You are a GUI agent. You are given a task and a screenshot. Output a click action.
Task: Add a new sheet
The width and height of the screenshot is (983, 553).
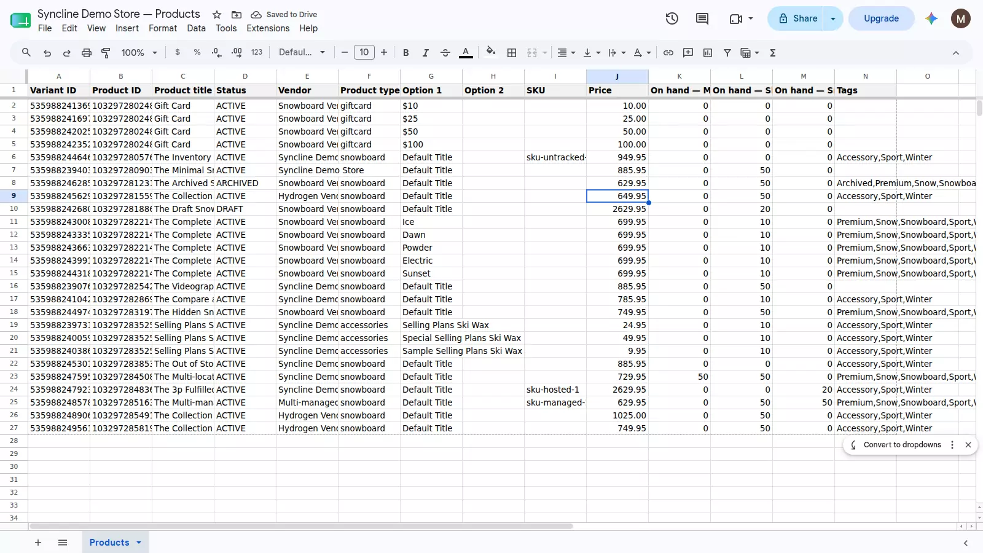38,543
